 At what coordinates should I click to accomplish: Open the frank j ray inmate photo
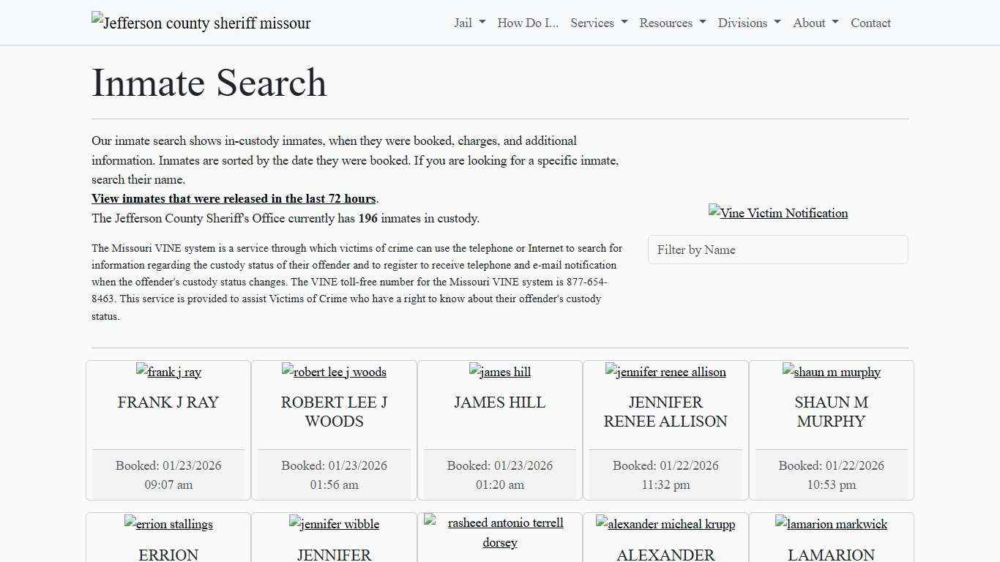[168, 372]
